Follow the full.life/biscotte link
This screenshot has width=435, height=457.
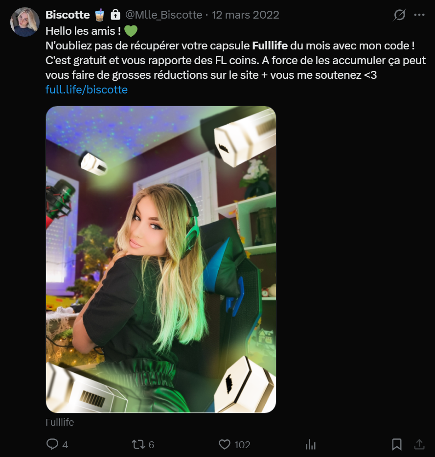click(87, 90)
